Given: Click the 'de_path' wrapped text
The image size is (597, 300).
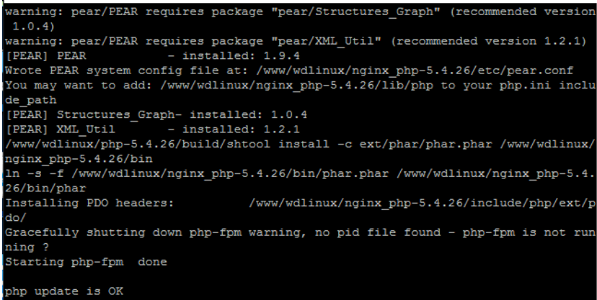Looking at the screenshot, I should coord(30,100).
